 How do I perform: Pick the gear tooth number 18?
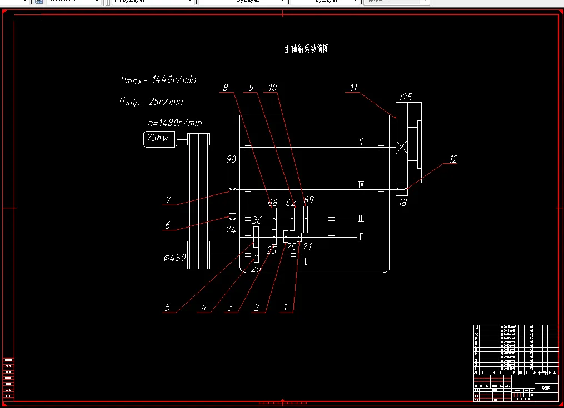pos(402,203)
